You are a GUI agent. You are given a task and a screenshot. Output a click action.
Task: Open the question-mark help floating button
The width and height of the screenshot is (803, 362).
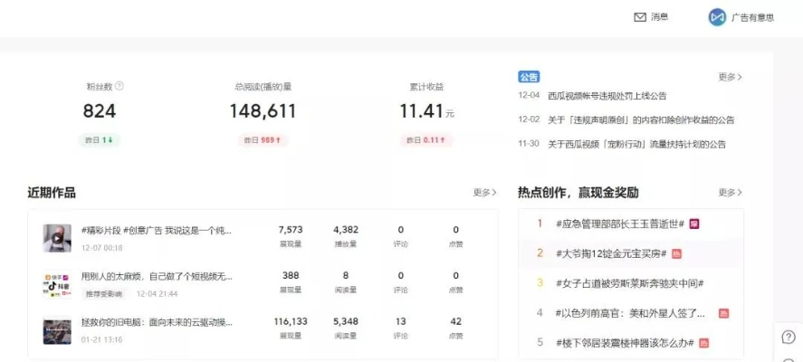pyautogui.click(x=789, y=337)
